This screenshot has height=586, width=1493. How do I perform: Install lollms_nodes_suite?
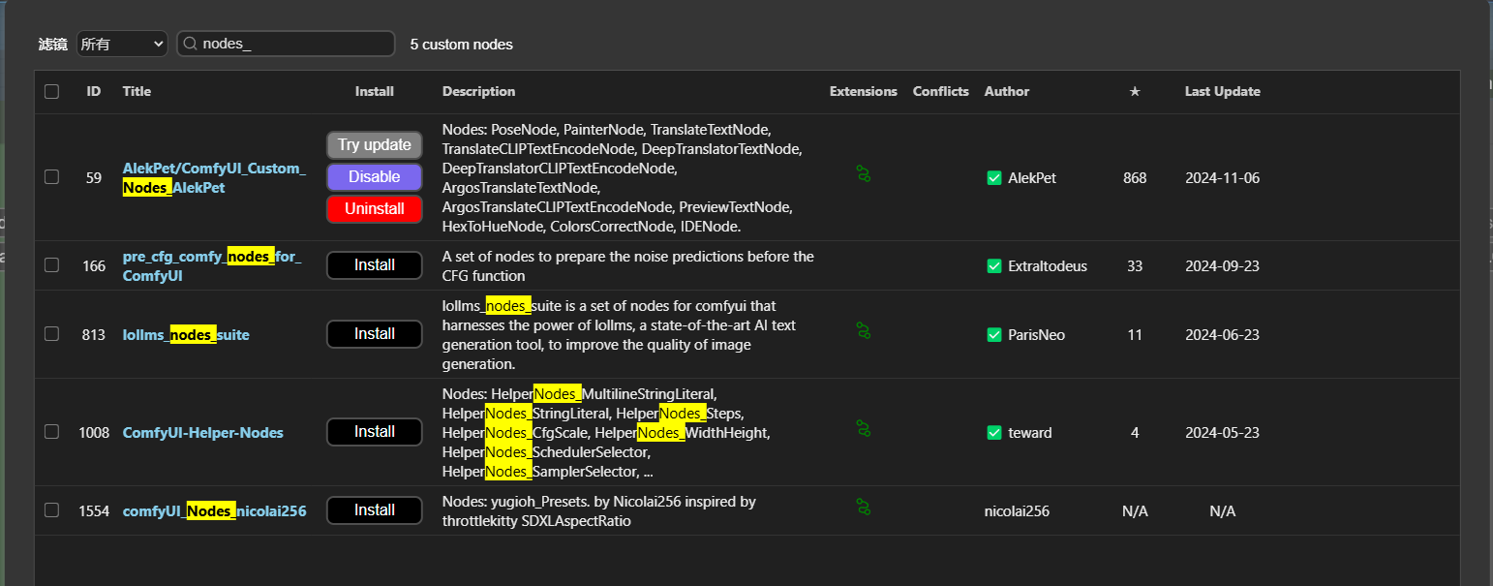tap(375, 334)
